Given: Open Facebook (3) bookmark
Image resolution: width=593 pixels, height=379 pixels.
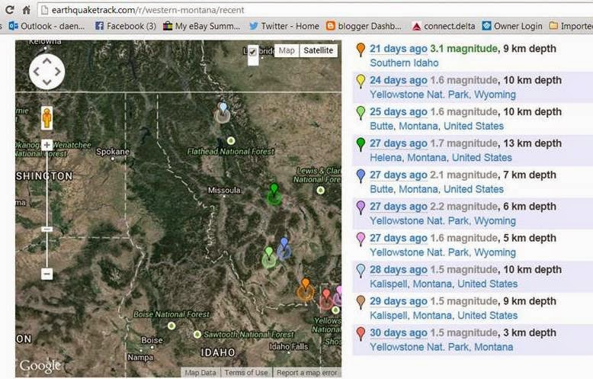Looking at the screenshot, I should [126, 26].
